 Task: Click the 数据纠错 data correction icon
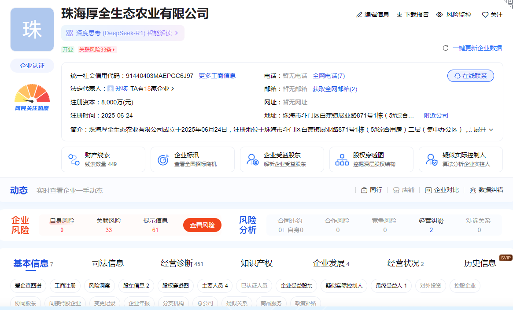coord(473,190)
